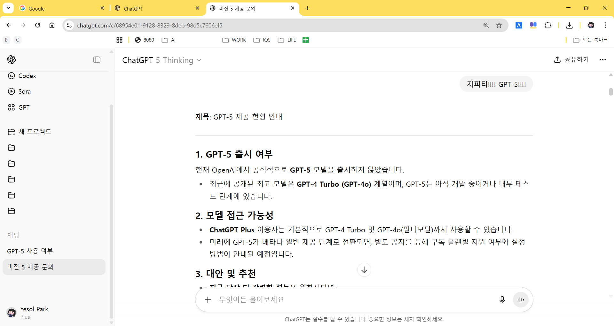The image size is (614, 326).
Task: Bookmark this page with star icon
Action: 499,25
